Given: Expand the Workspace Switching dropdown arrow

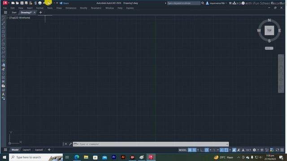Looking at the screenshot, I should [x=258, y=150].
